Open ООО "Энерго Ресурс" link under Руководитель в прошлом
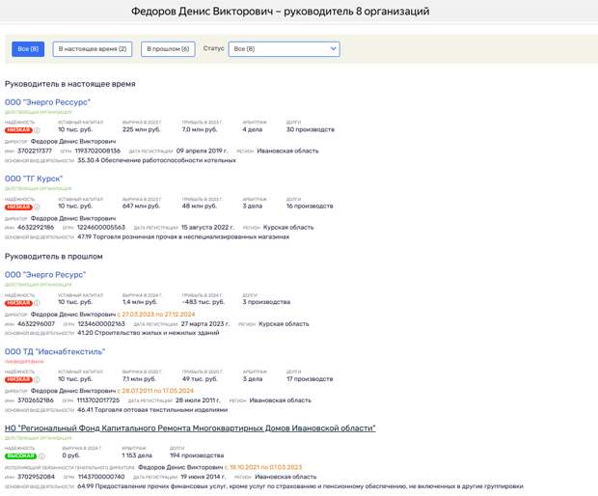 (45, 275)
